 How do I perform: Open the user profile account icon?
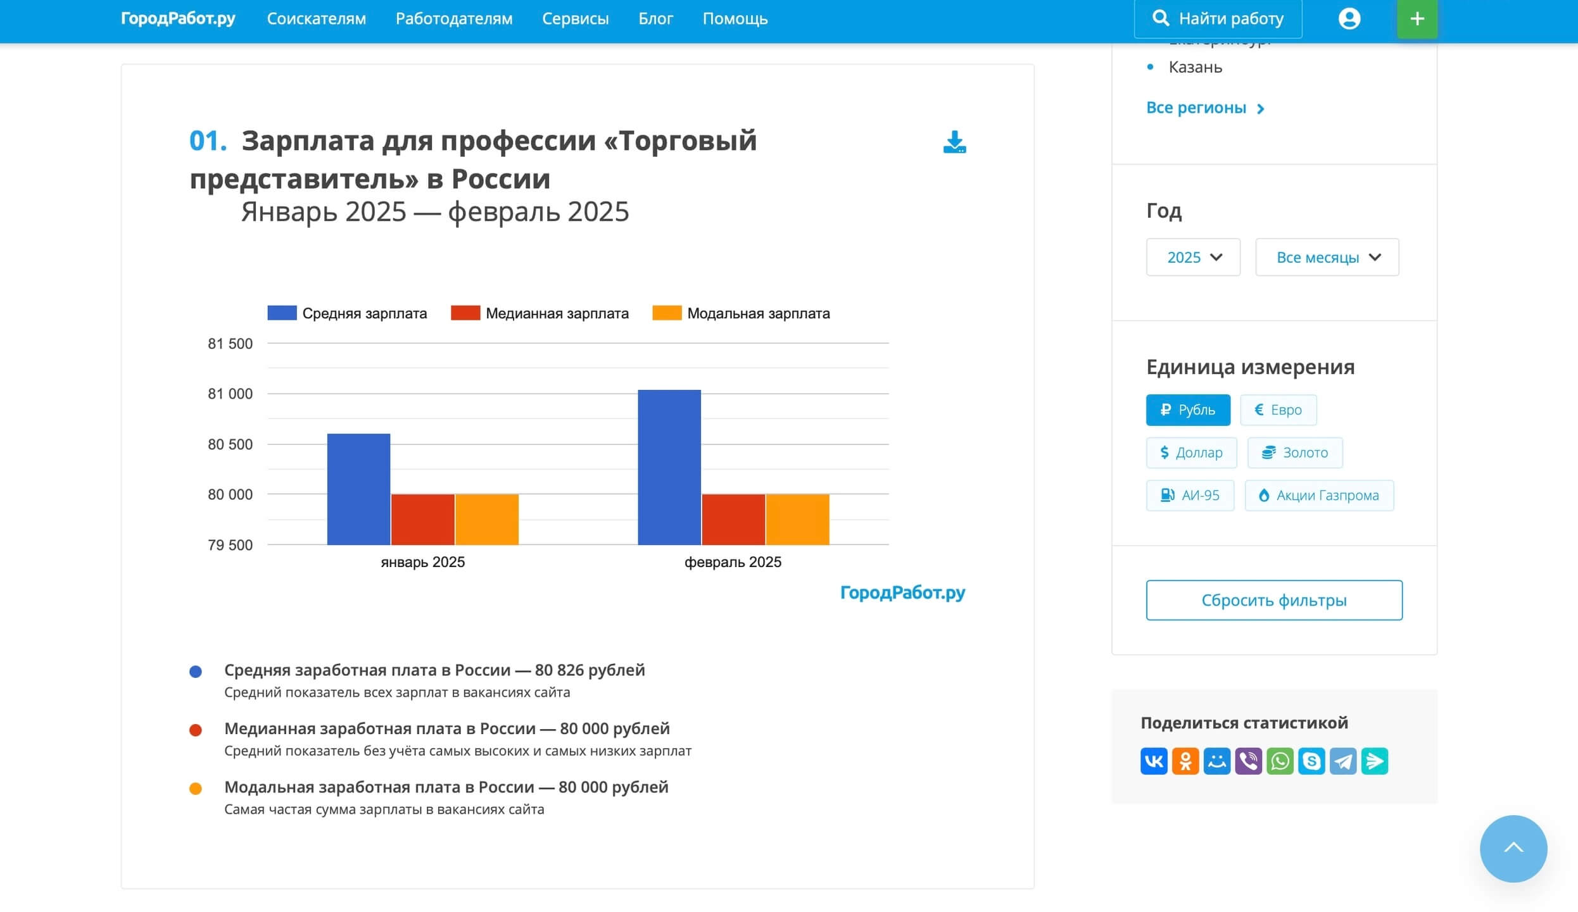click(1349, 19)
